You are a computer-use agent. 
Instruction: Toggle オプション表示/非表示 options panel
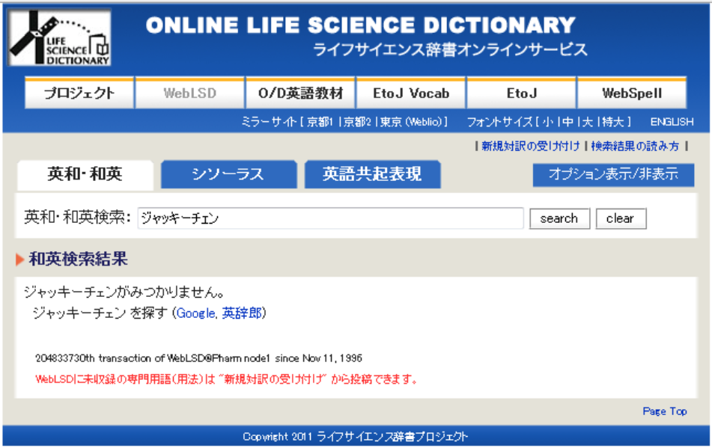tap(613, 174)
